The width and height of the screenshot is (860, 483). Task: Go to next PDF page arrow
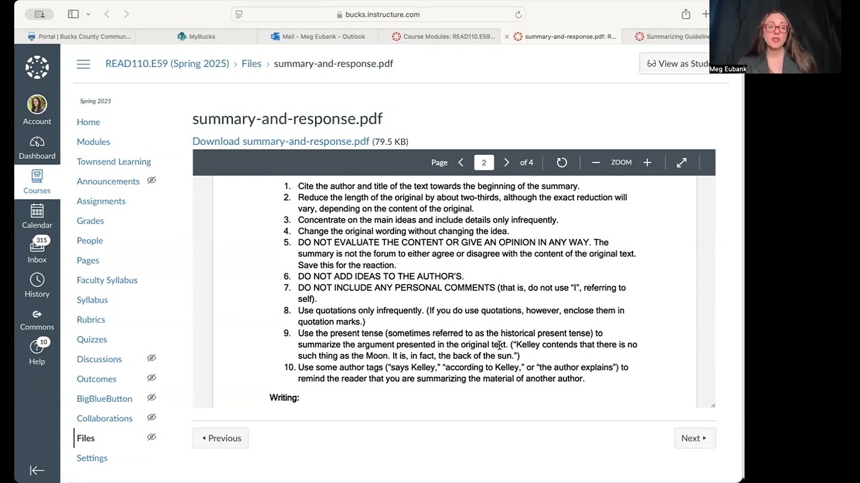pyautogui.click(x=507, y=162)
